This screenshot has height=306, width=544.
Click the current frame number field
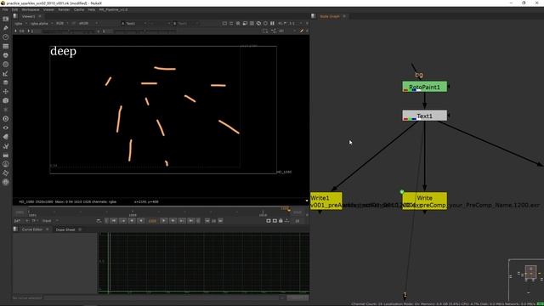pos(152,221)
